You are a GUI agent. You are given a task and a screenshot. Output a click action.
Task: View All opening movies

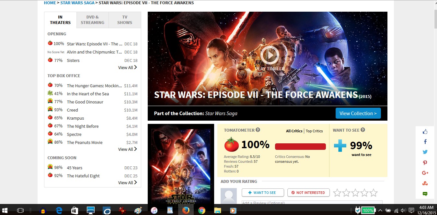[x=127, y=67]
